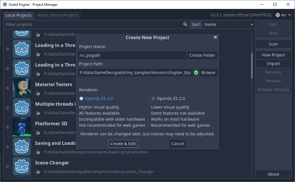Click the globe language icon

pyautogui.click(x=278, y=15)
